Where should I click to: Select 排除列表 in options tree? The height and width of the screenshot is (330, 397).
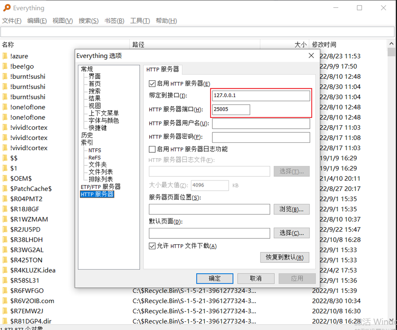click(101, 180)
